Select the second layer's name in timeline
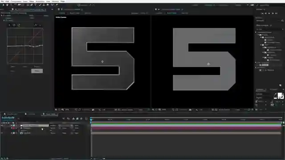Image resolution: width=285 pixels, height=160 pixels. point(27,128)
